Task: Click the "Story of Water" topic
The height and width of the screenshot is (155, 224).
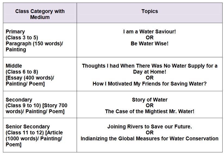Action: tap(150, 100)
